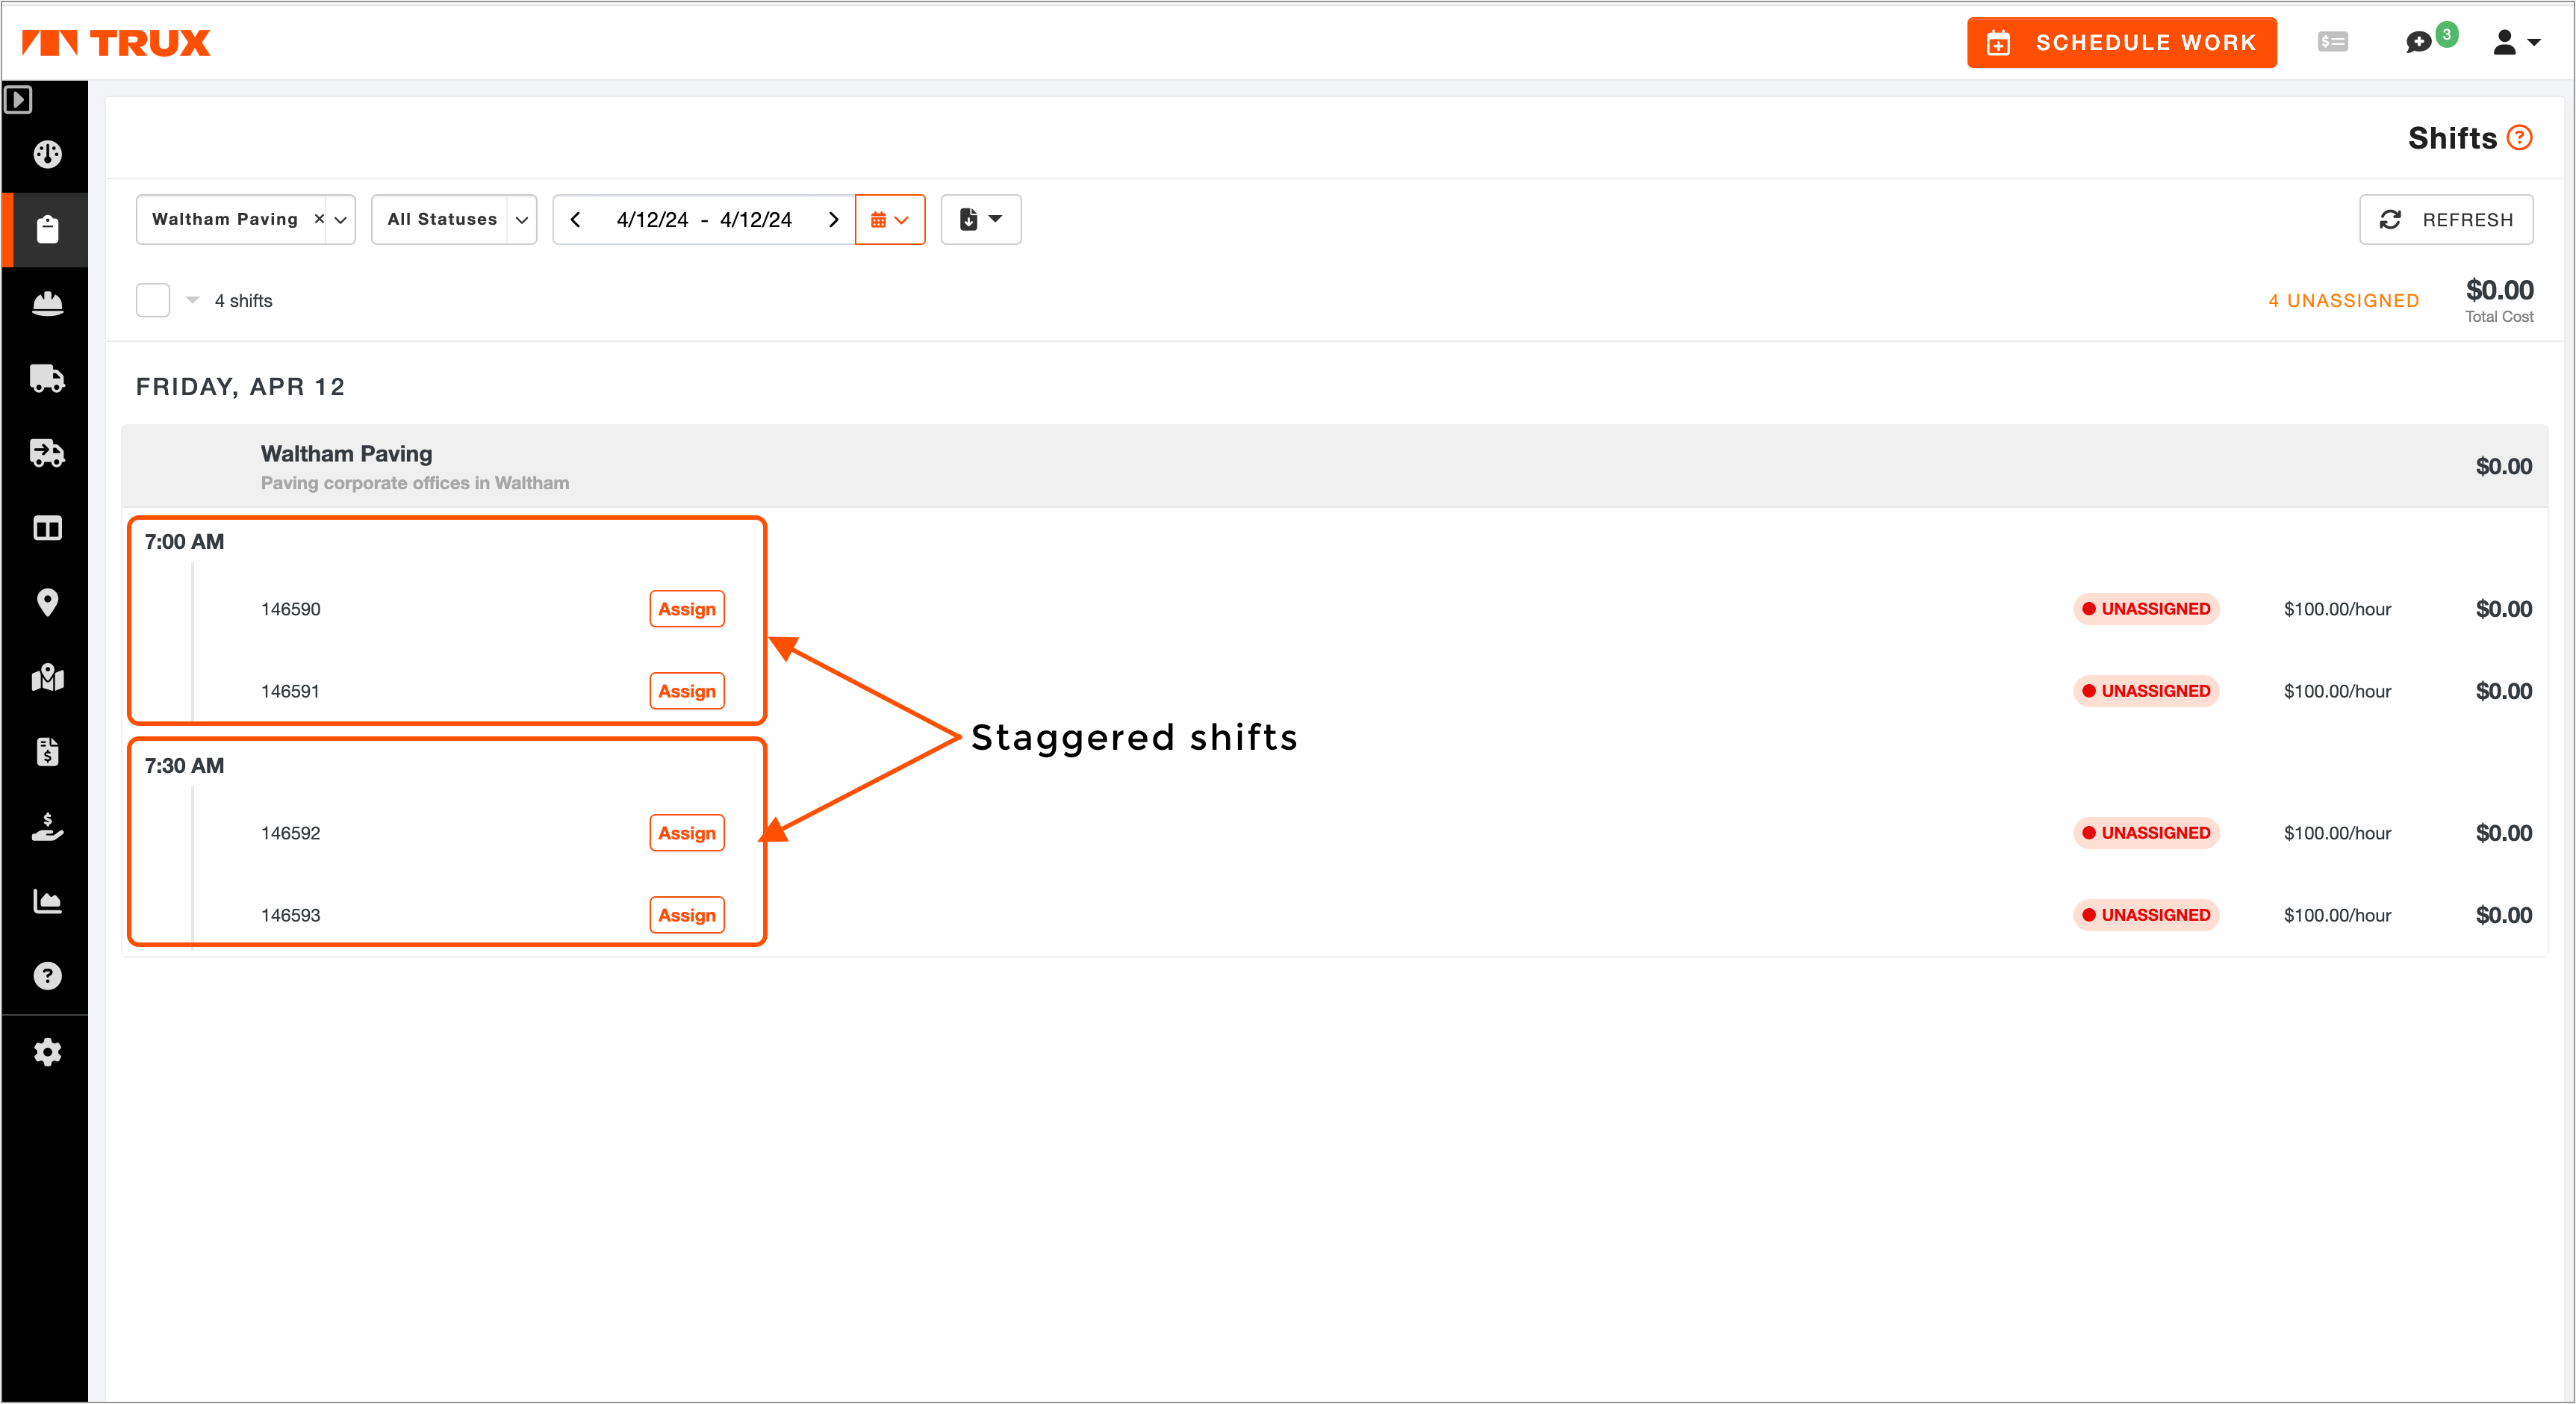Open the clipboard shifts icon in sidebar

coord(47,229)
